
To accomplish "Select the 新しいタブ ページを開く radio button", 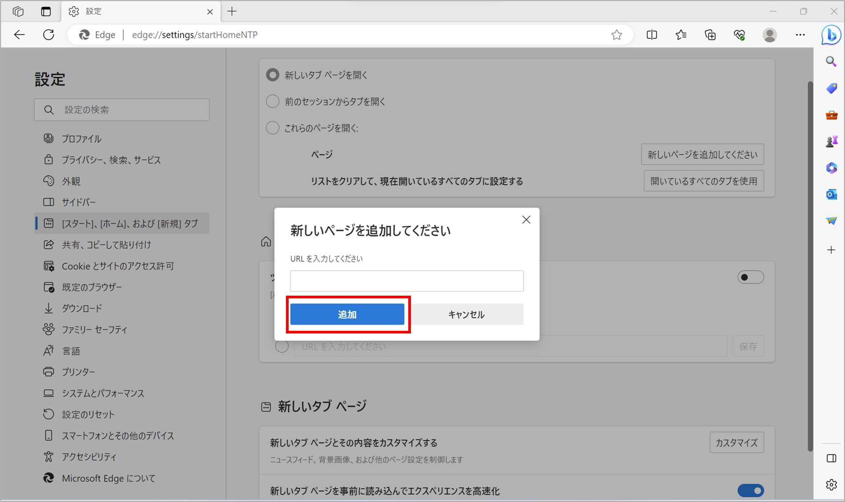I will tap(273, 75).
